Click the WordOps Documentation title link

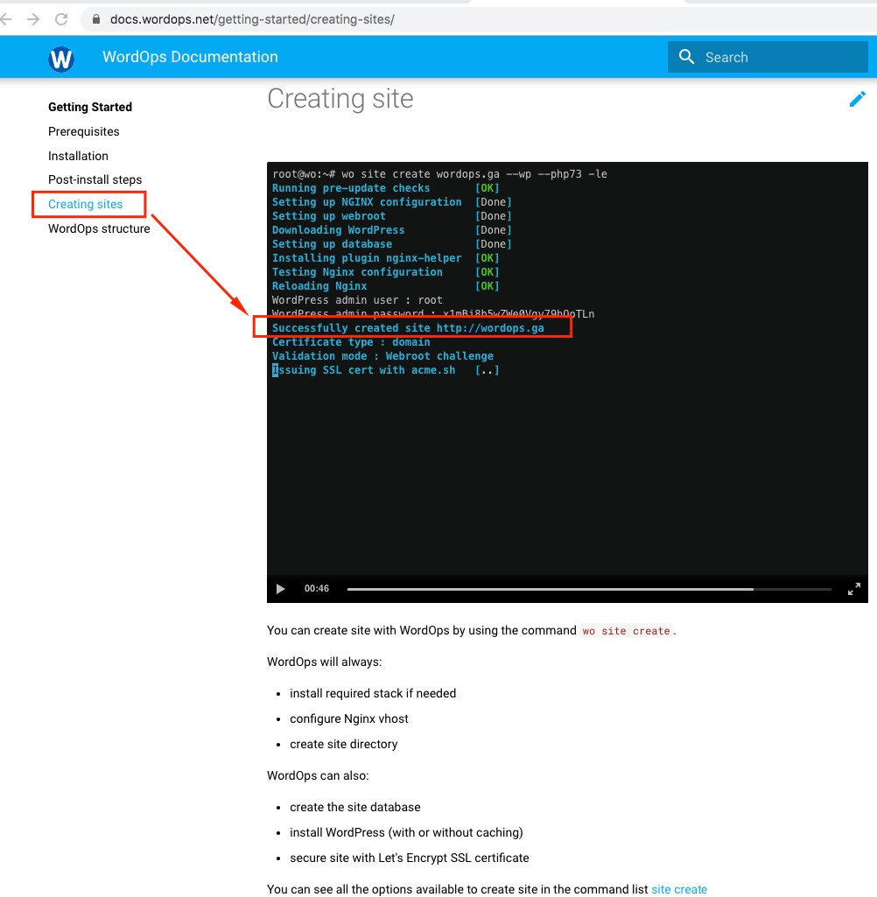tap(191, 57)
